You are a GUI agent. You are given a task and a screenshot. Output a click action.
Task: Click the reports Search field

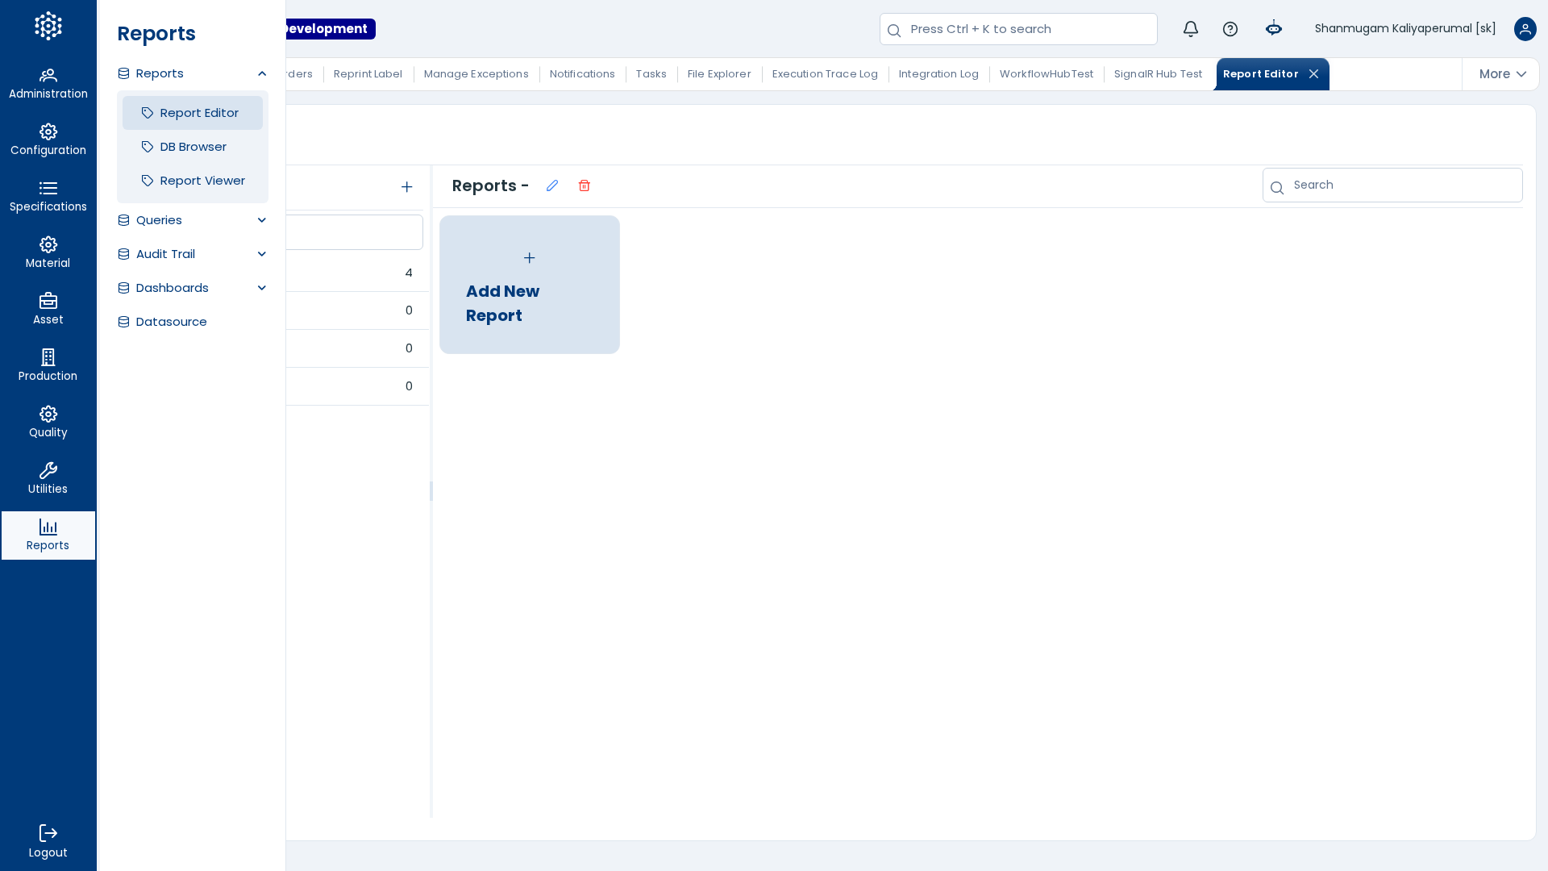(1392, 185)
